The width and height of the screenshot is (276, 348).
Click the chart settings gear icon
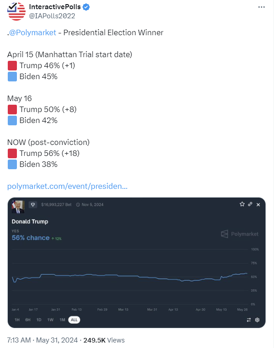(257, 320)
